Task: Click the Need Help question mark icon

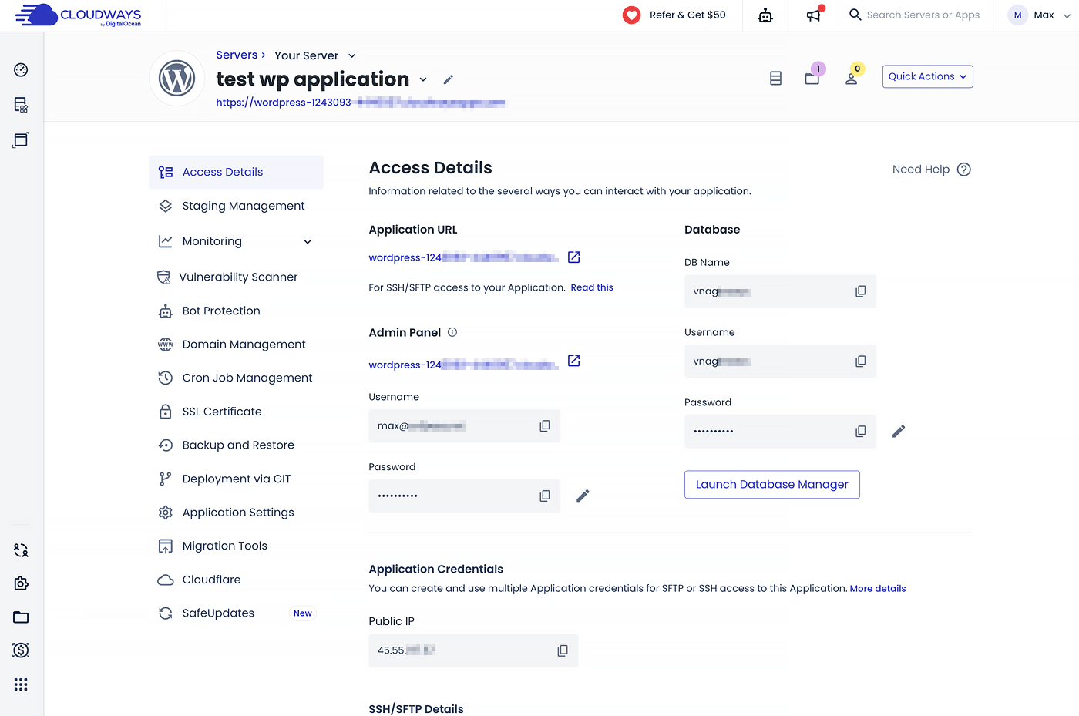Action: coord(964,170)
